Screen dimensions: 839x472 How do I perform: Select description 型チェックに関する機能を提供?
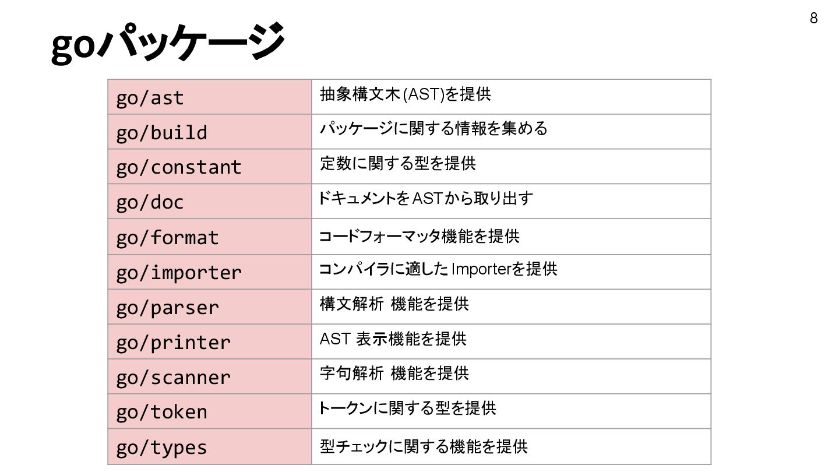tap(424, 446)
